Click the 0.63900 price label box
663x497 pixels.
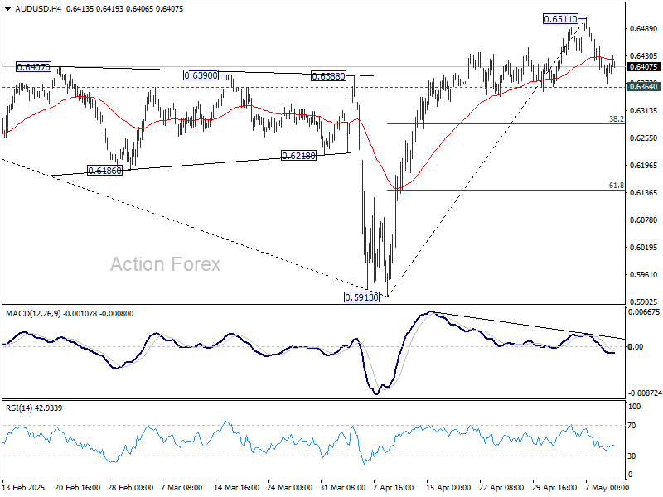click(x=199, y=75)
